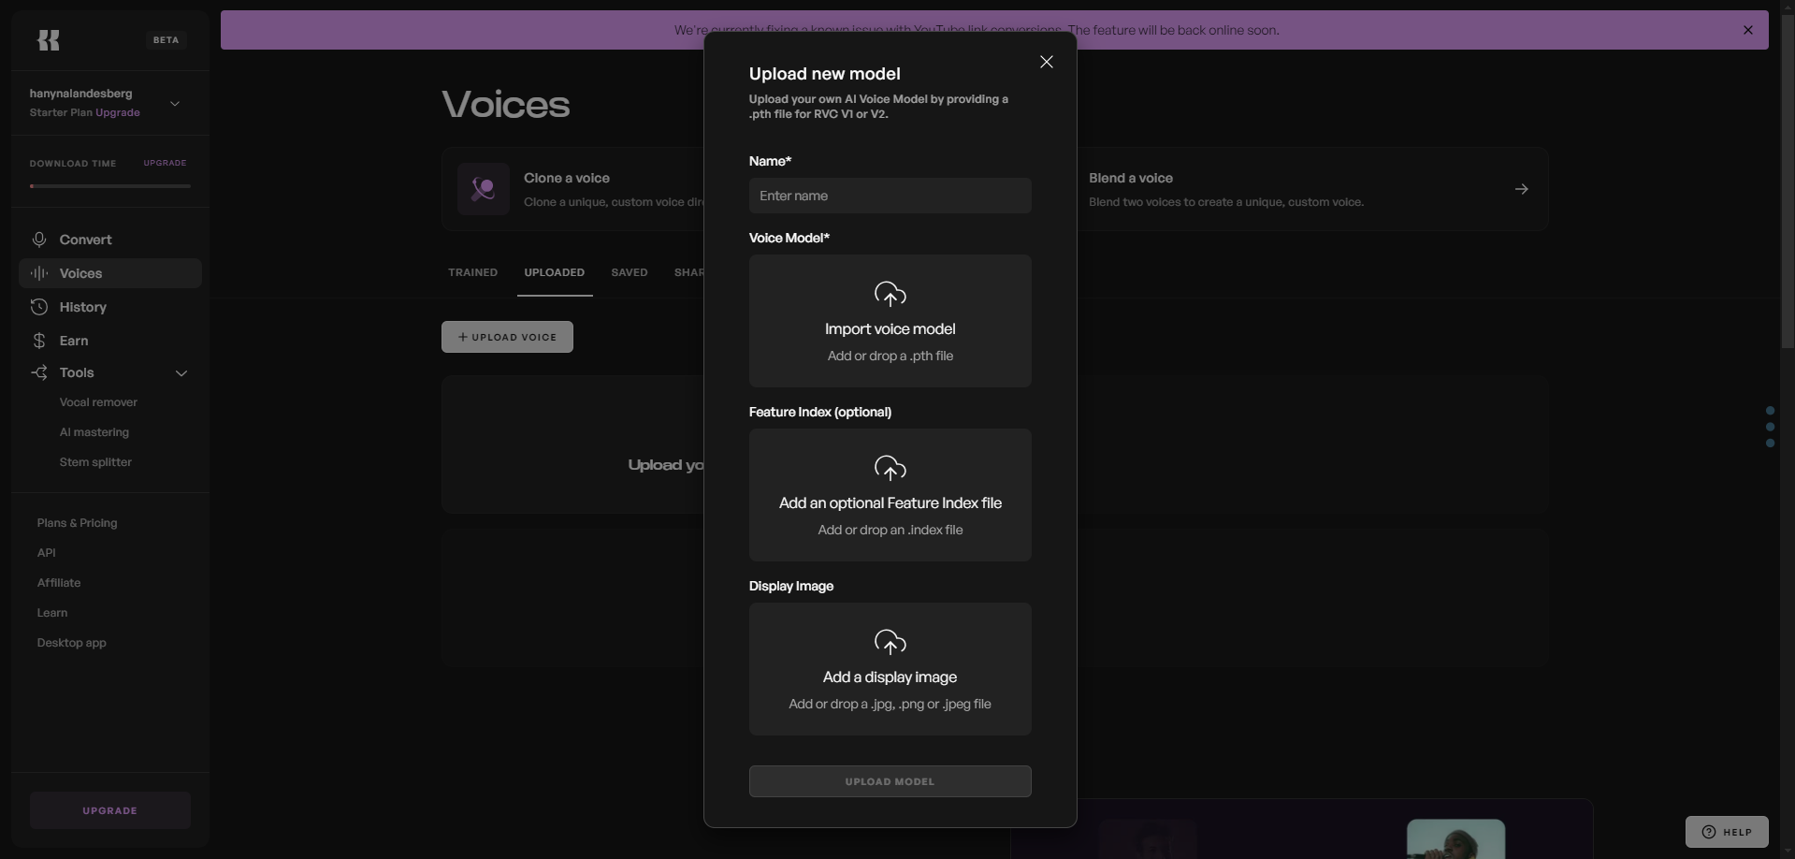Click the Clone a voice icon
1795x859 pixels.
(x=484, y=189)
